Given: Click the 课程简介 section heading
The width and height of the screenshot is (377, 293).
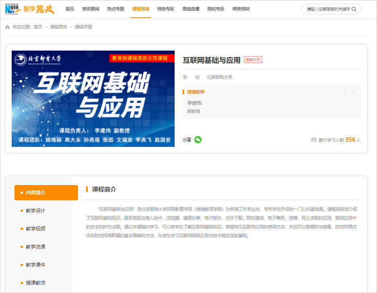Looking at the screenshot, I should [104, 189].
